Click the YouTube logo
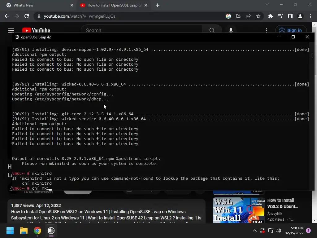The height and width of the screenshot is (238, 317). (36, 30)
